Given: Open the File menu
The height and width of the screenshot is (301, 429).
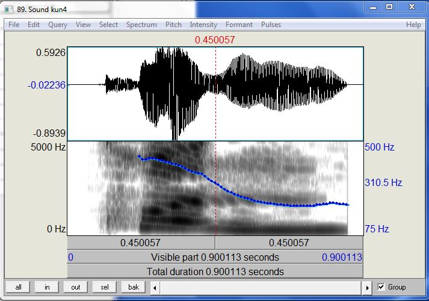Looking at the screenshot, I should coord(14,25).
